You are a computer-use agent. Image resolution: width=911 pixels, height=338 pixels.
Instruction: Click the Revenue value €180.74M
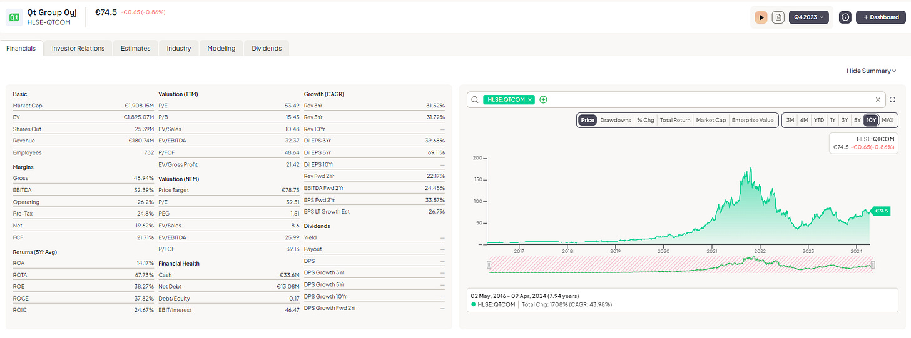click(x=141, y=141)
